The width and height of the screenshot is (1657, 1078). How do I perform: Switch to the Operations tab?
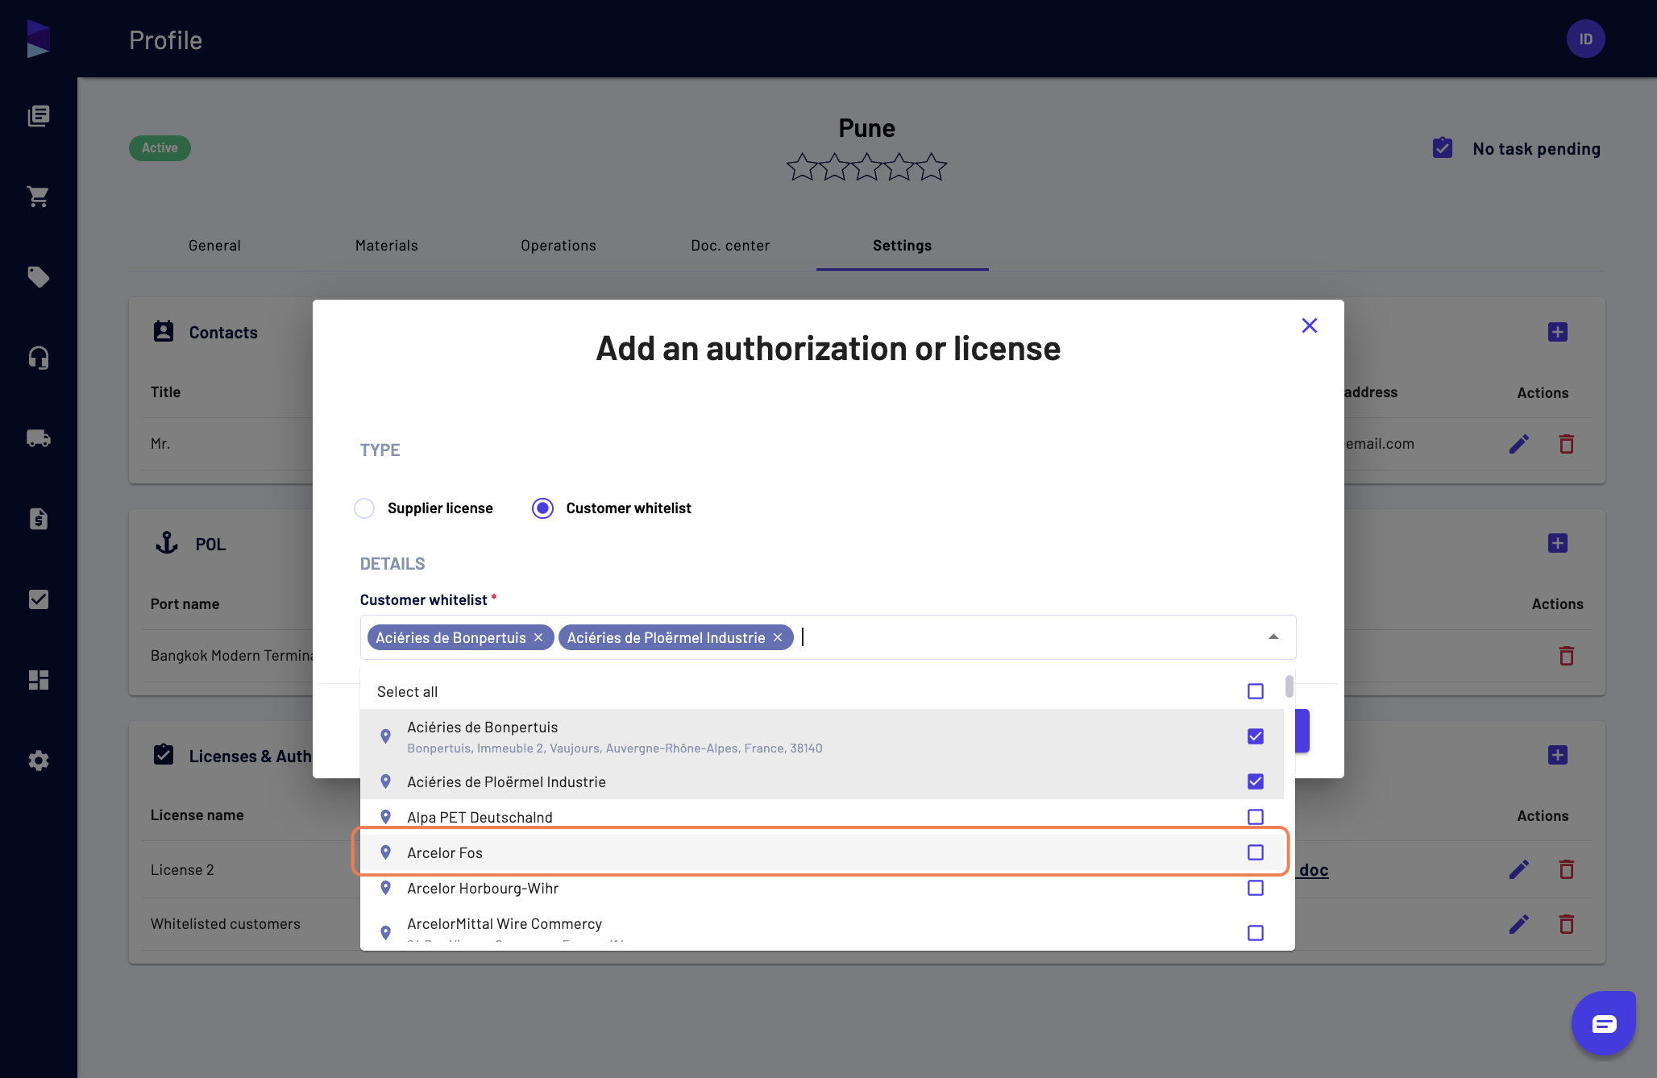click(x=559, y=246)
